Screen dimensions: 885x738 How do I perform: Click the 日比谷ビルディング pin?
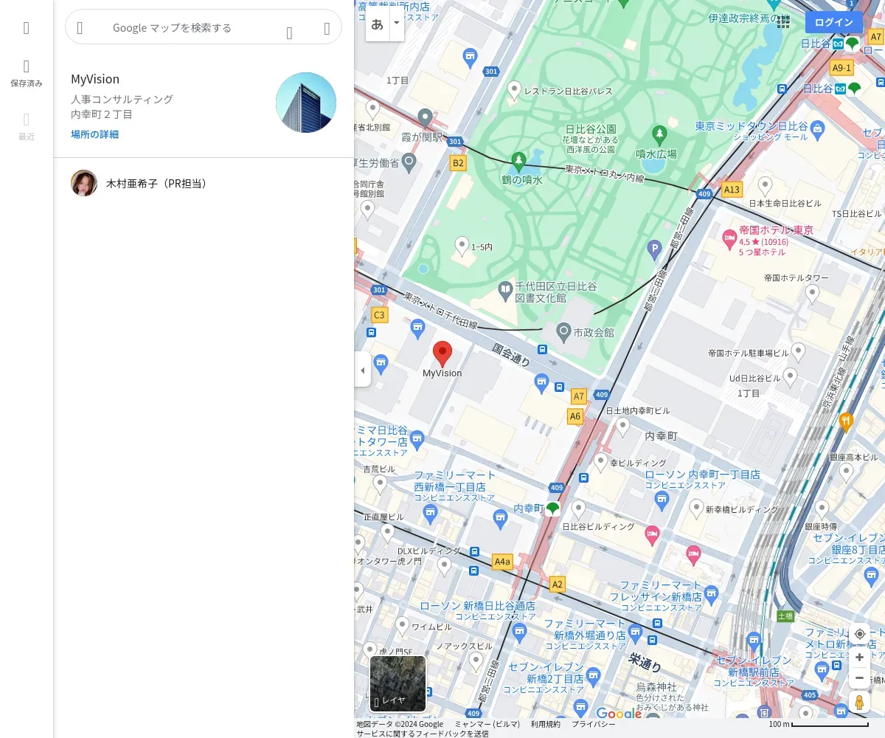[x=579, y=510]
